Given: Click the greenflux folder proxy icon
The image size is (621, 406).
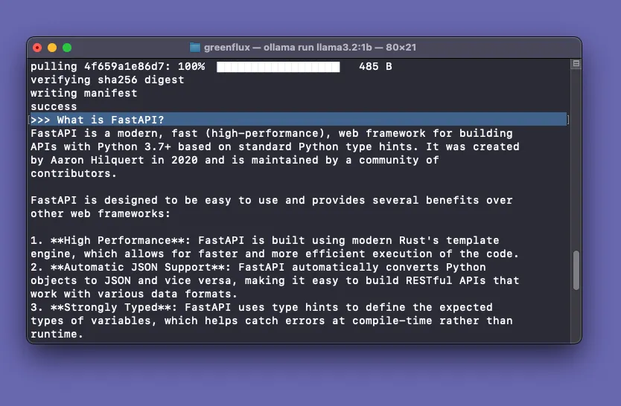Looking at the screenshot, I should (195, 48).
